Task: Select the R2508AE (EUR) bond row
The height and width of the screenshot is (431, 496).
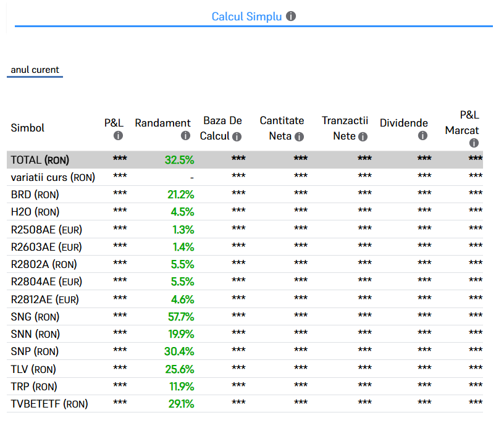Action: (x=46, y=230)
